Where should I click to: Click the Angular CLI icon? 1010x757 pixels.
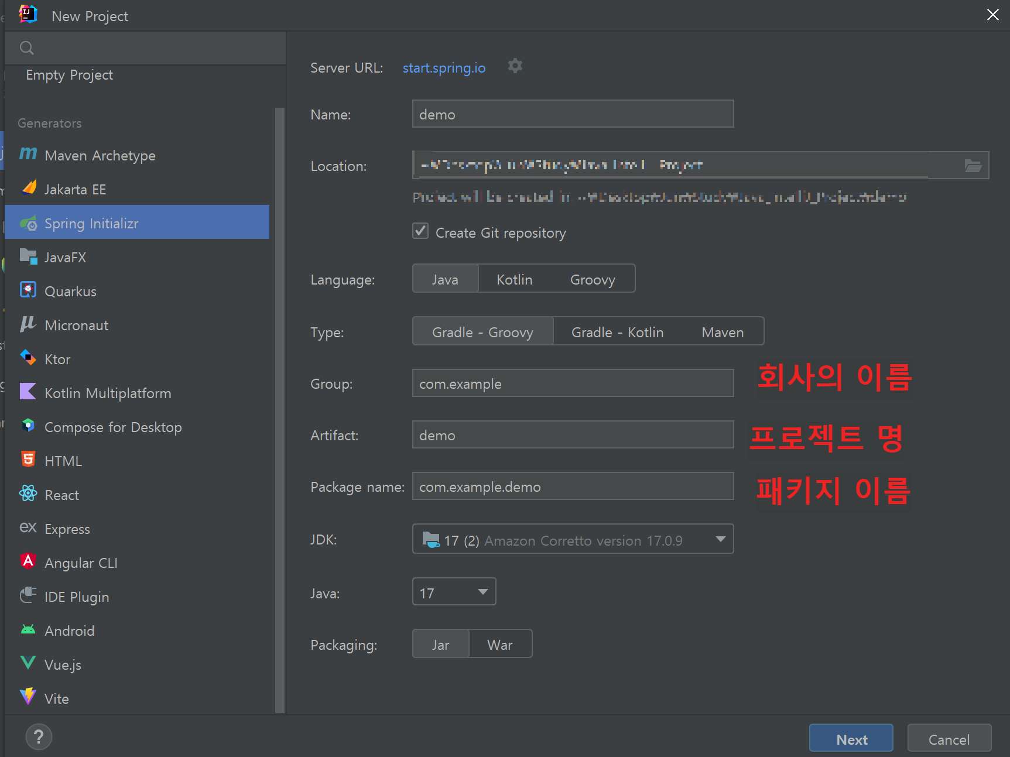pos(28,561)
